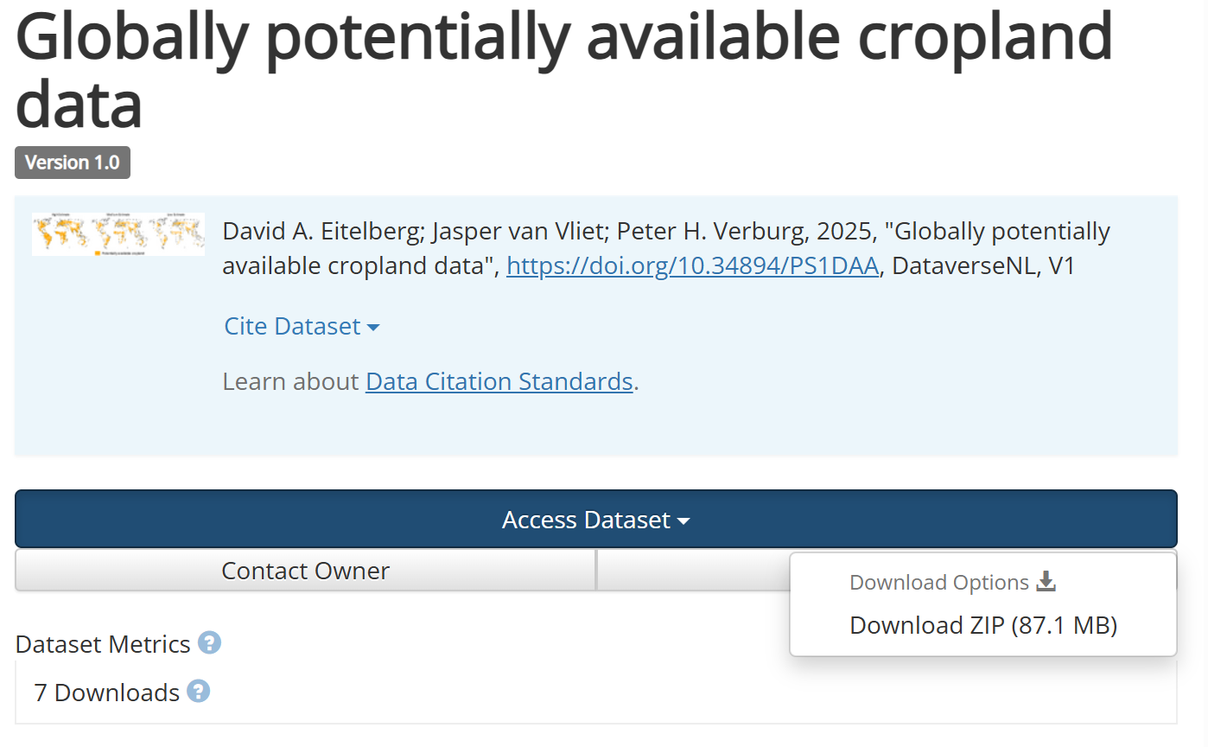This screenshot has height=747, width=1208.
Task: Collapse the Access Dataset dropdown
Action: [595, 519]
